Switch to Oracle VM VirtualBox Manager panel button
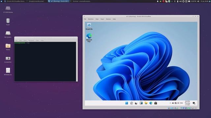 (x=15, y=1)
